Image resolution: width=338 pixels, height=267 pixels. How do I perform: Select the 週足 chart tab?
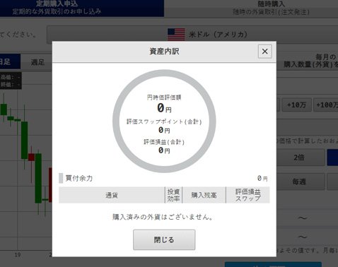pos(37,62)
